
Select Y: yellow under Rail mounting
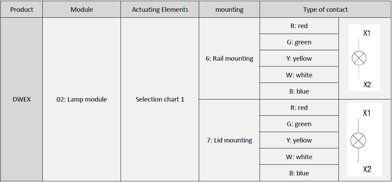299,59
